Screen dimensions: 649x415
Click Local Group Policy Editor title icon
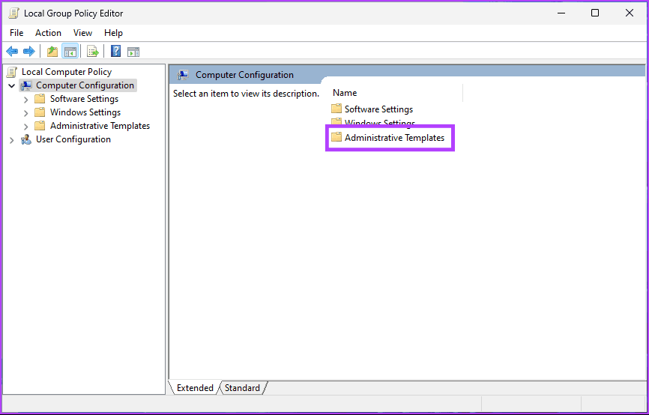point(13,13)
